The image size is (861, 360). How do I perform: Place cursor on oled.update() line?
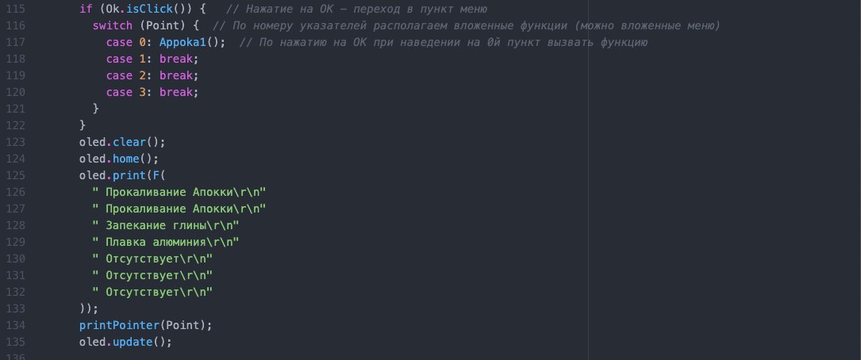125,342
